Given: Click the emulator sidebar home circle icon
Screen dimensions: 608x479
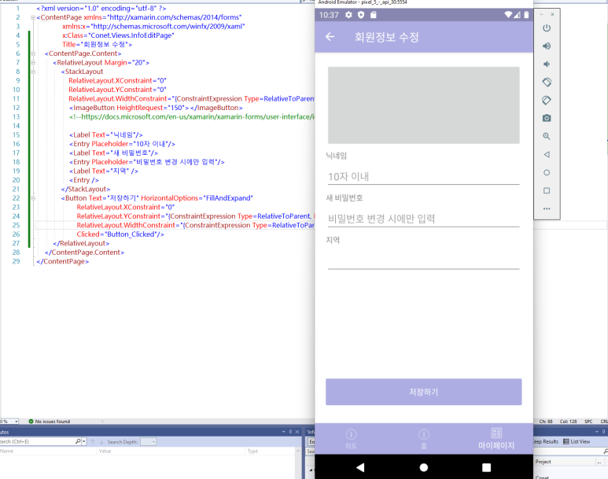Looking at the screenshot, I should tap(547, 172).
